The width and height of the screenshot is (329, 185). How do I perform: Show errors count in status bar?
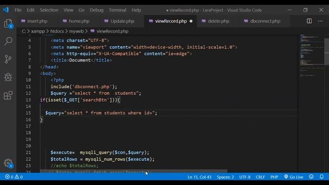tap(9, 177)
